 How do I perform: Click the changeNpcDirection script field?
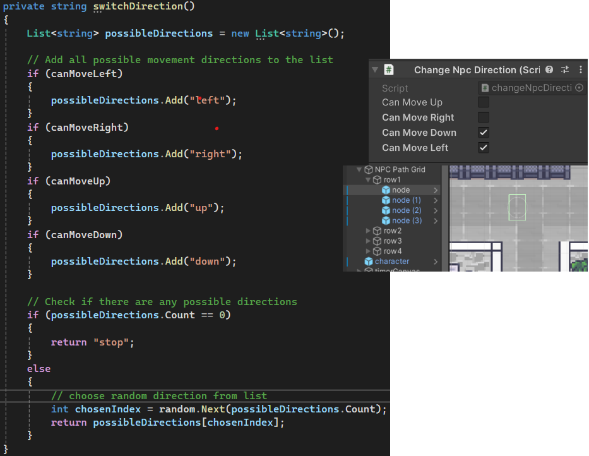(x=530, y=88)
